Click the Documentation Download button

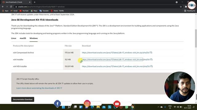pyautogui.click(x=23, y=99)
